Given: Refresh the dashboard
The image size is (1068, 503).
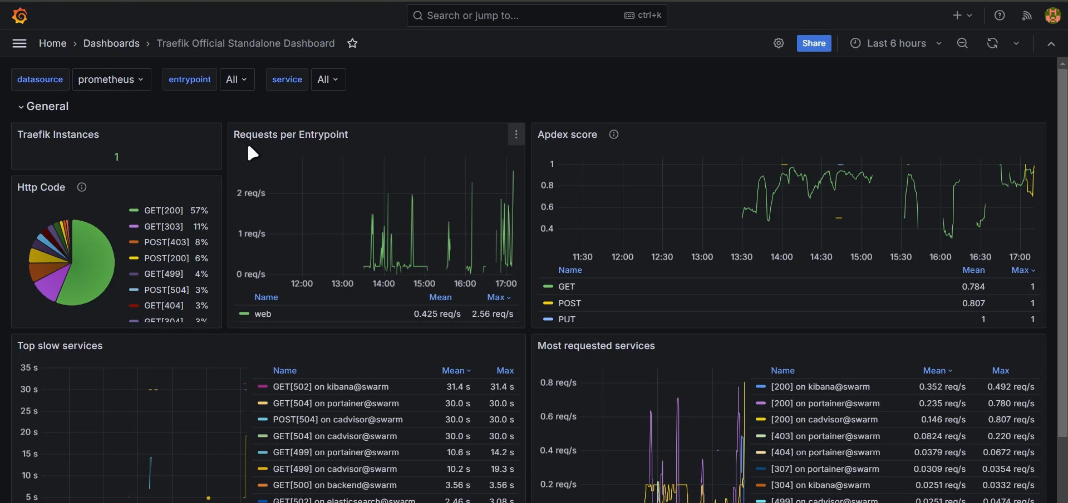Looking at the screenshot, I should coord(992,43).
